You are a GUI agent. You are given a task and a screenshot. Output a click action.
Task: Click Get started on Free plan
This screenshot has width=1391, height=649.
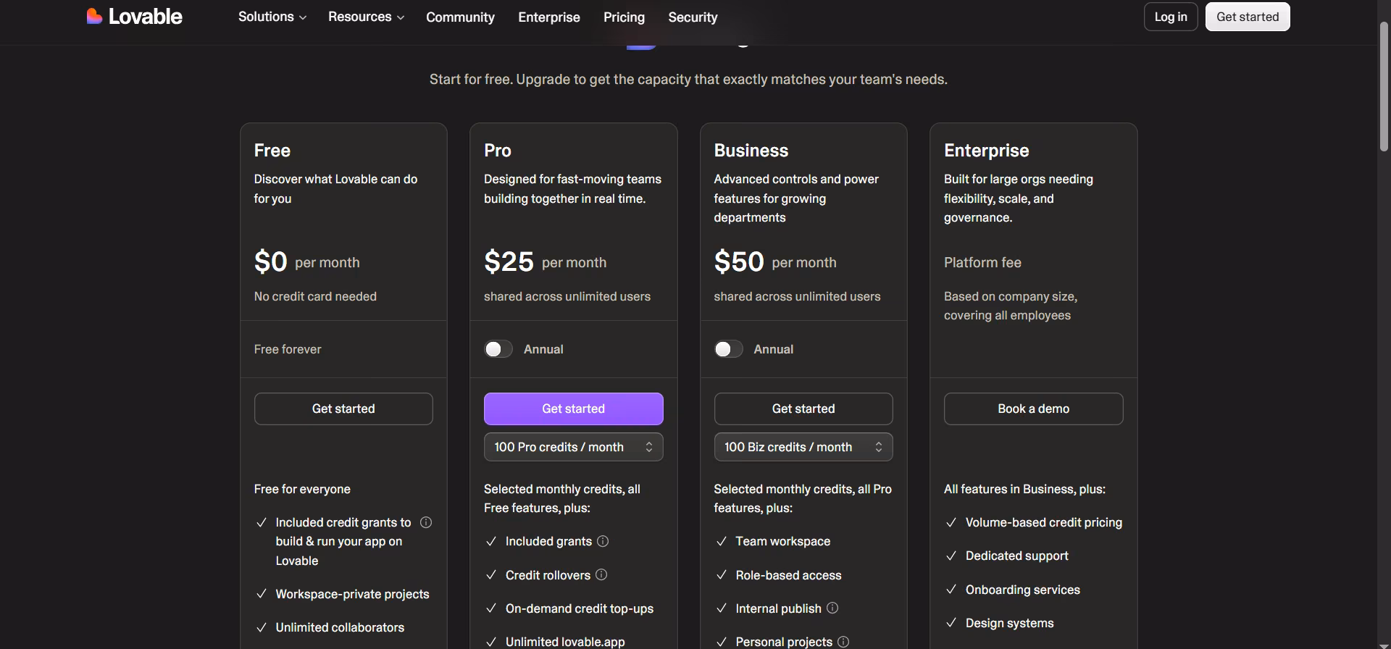click(343, 409)
